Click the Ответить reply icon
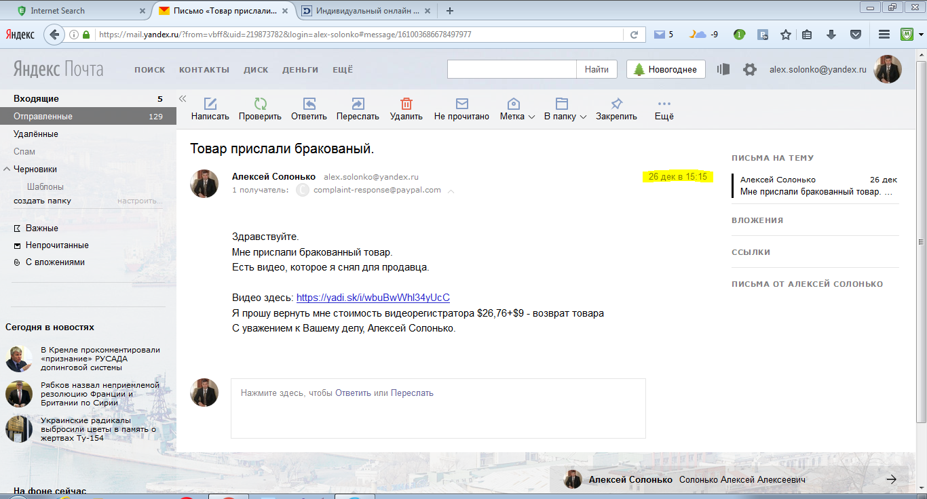This screenshot has height=499, width=927. click(x=309, y=104)
